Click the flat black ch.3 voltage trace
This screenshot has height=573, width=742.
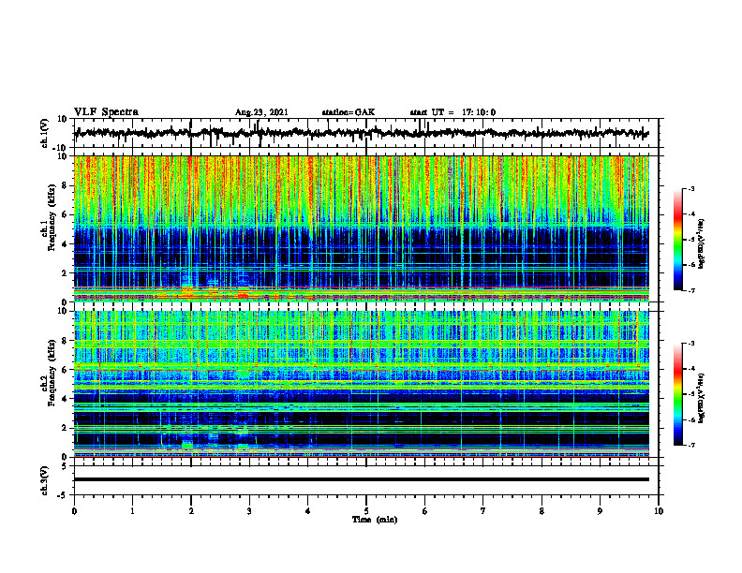[362, 479]
